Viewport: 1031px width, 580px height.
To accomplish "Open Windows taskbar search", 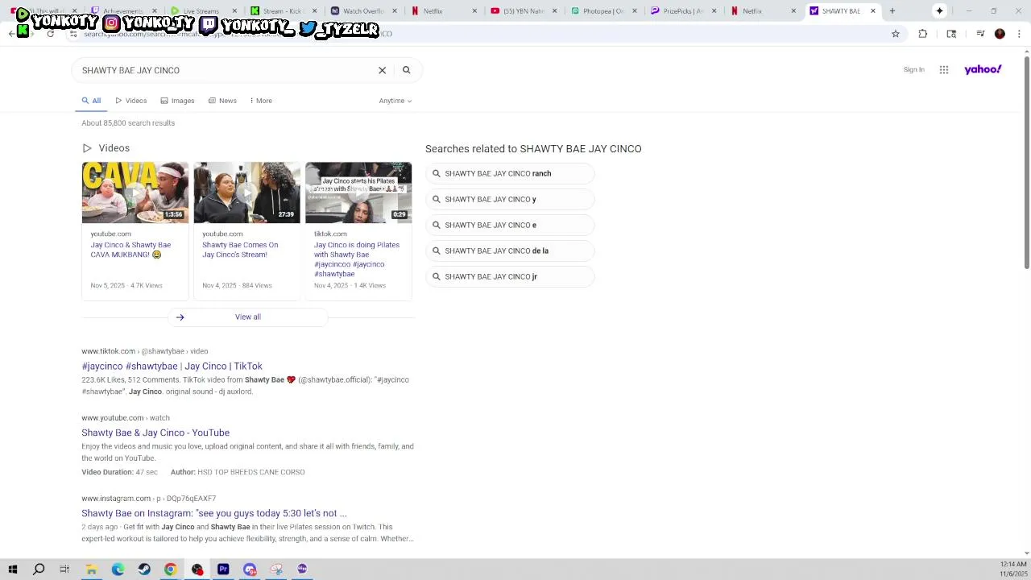I will [39, 570].
